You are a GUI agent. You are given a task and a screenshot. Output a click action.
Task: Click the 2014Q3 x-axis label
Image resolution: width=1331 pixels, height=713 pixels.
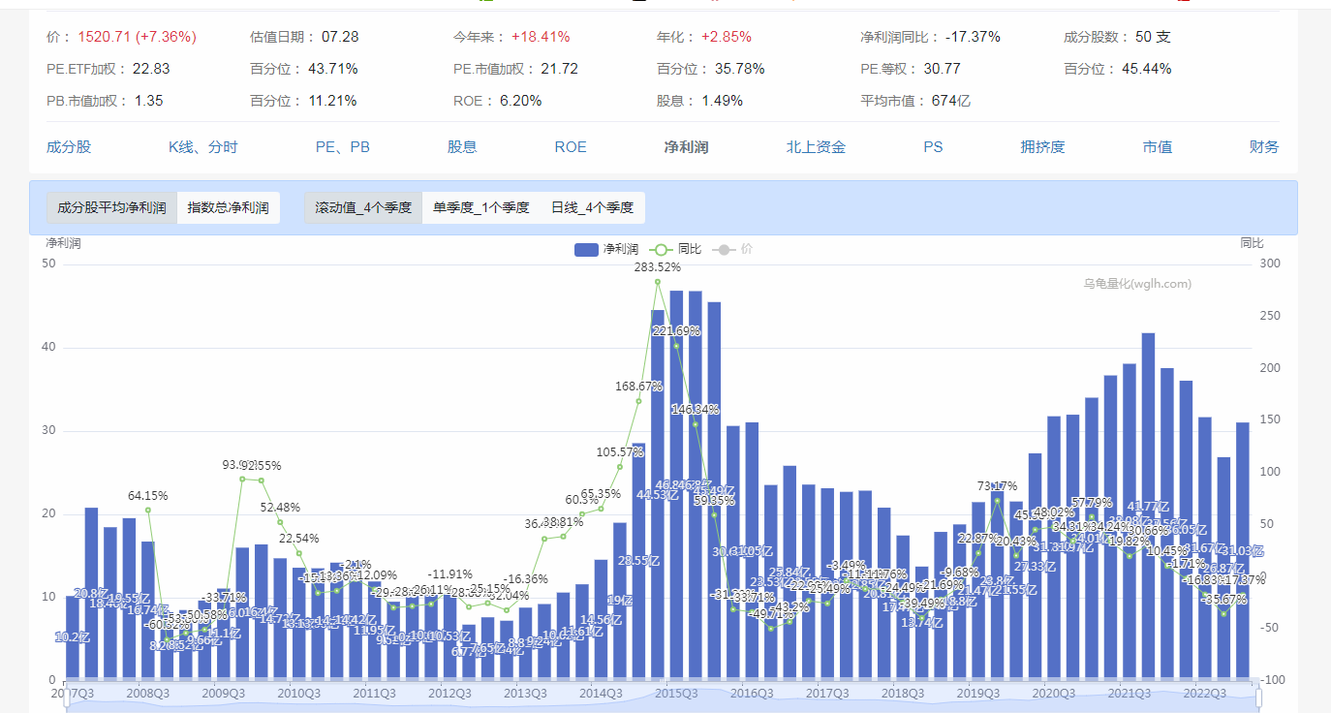coord(601,694)
